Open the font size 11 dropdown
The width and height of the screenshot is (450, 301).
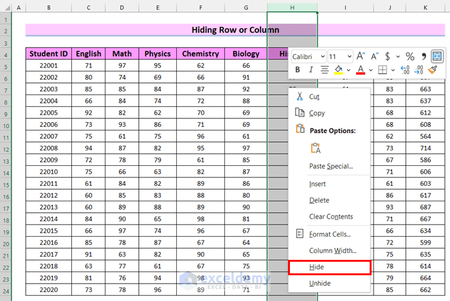coord(349,57)
